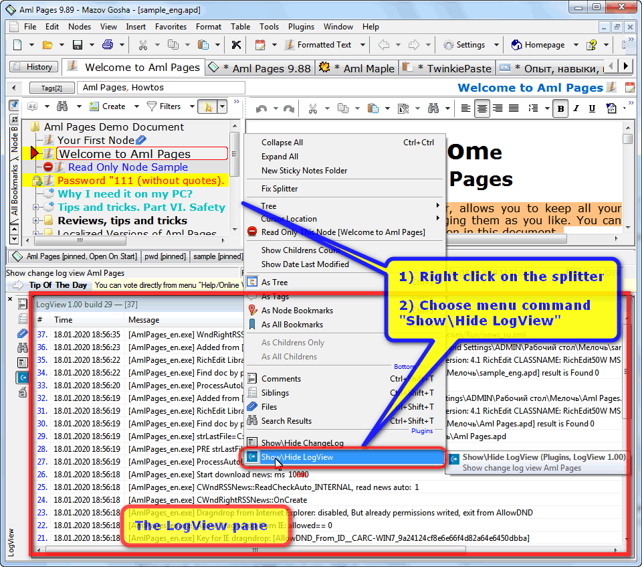642x567 pixels.
Task: Click binoculars find icon in tree toolbar
Action: 62,106
